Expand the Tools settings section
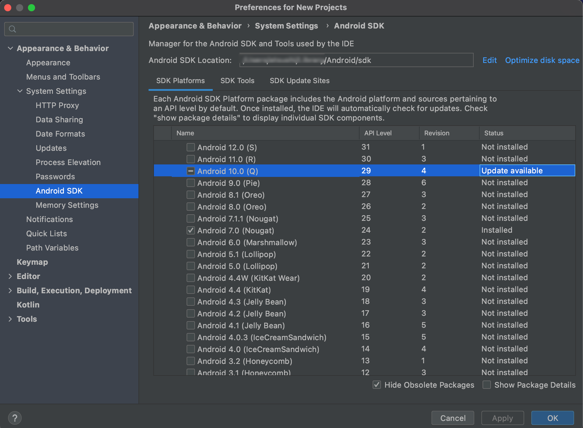583x428 pixels. click(x=10, y=319)
